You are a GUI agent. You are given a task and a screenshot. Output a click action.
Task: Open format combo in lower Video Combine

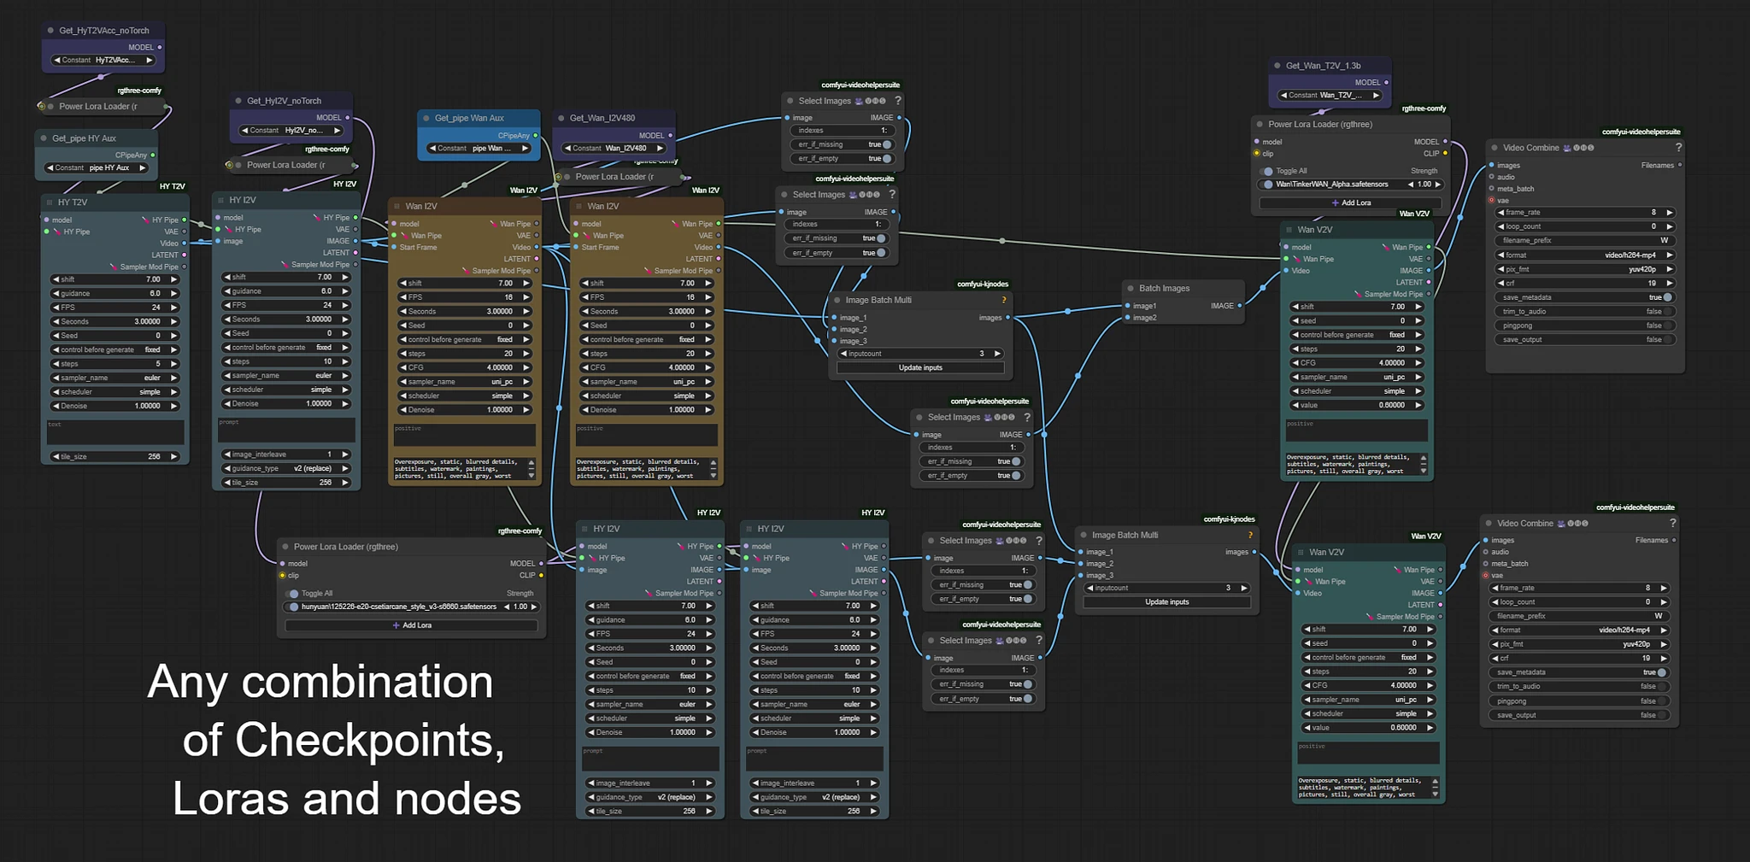[x=1579, y=630]
